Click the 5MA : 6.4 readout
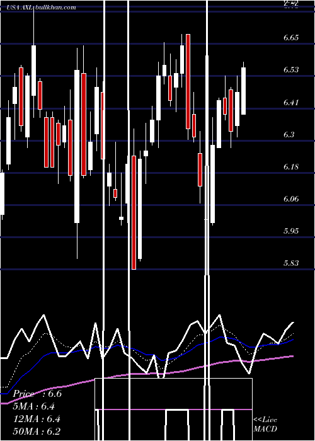 (x=34, y=406)
